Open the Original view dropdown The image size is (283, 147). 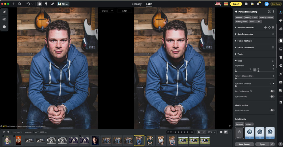click(107, 11)
